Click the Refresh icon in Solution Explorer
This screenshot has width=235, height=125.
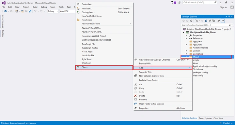coord(206,21)
